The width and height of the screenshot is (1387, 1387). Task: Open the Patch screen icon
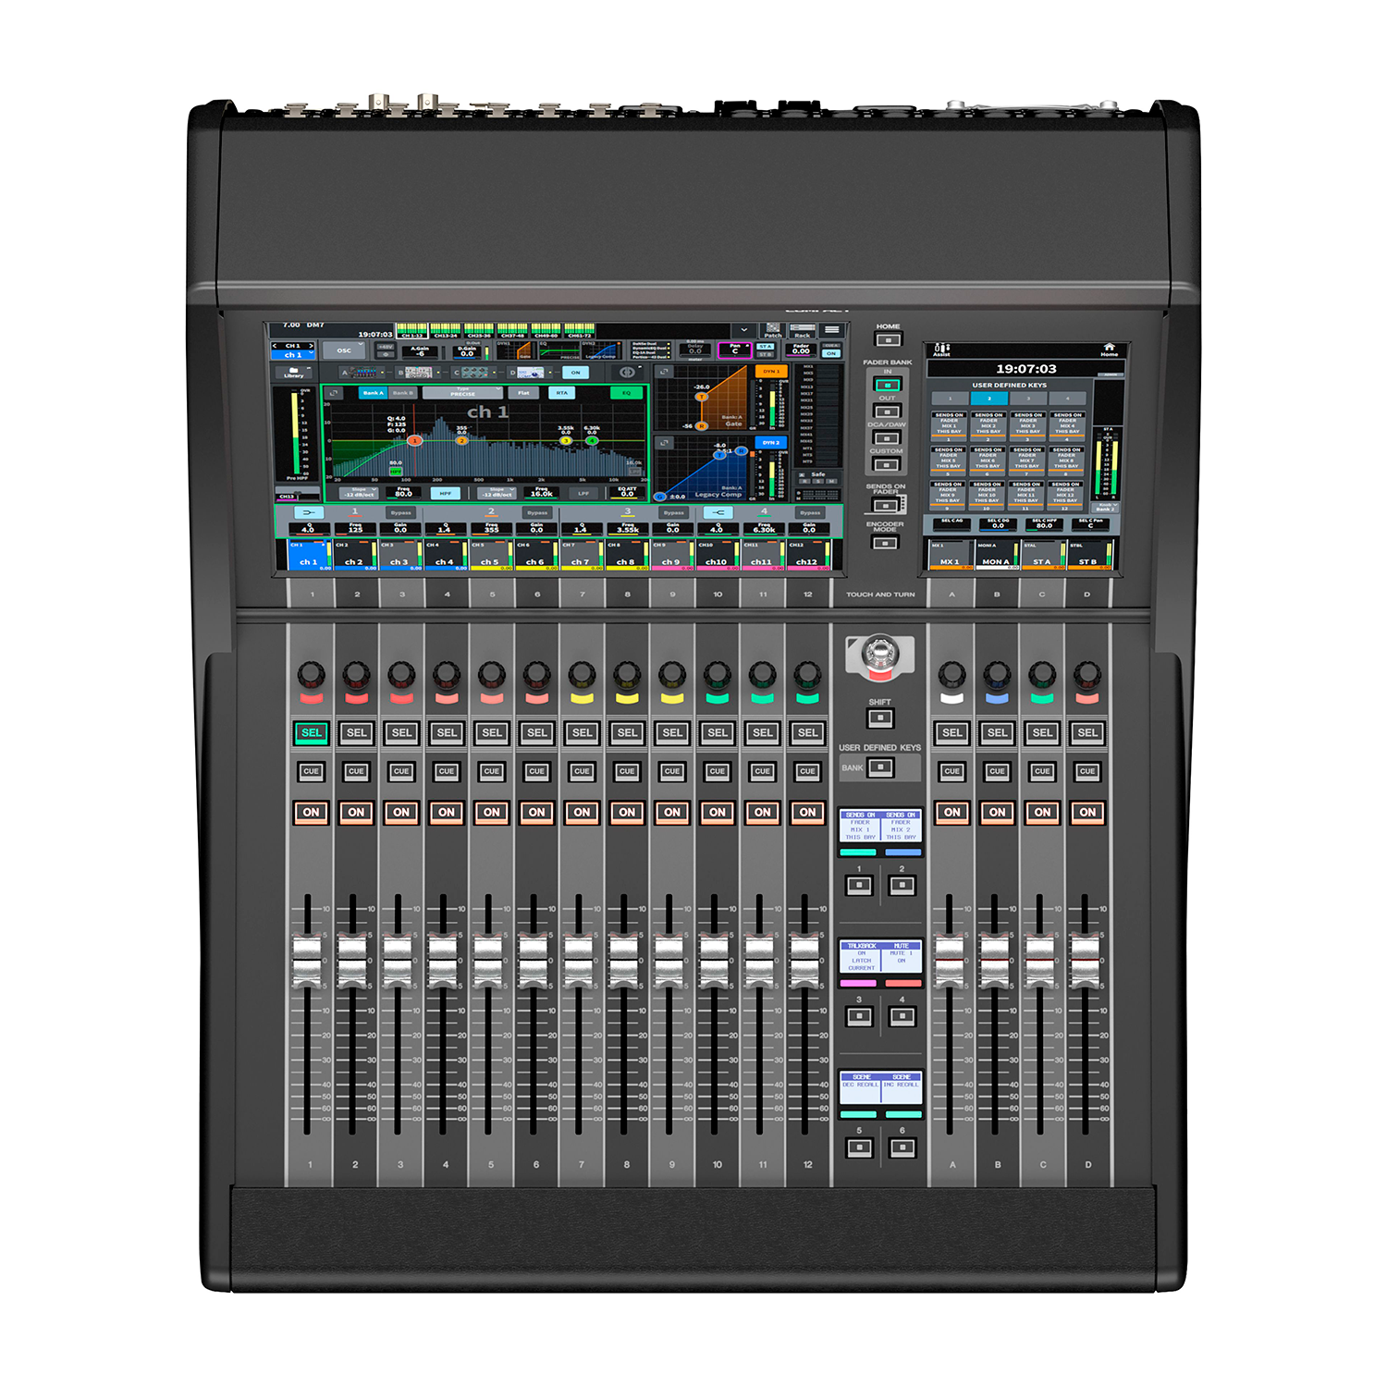(x=772, y=330)
